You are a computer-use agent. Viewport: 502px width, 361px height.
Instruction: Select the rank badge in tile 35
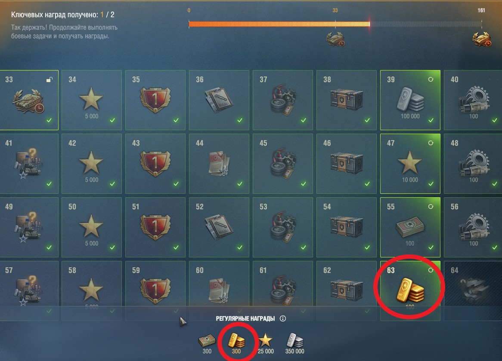click(x=155, y=100)
